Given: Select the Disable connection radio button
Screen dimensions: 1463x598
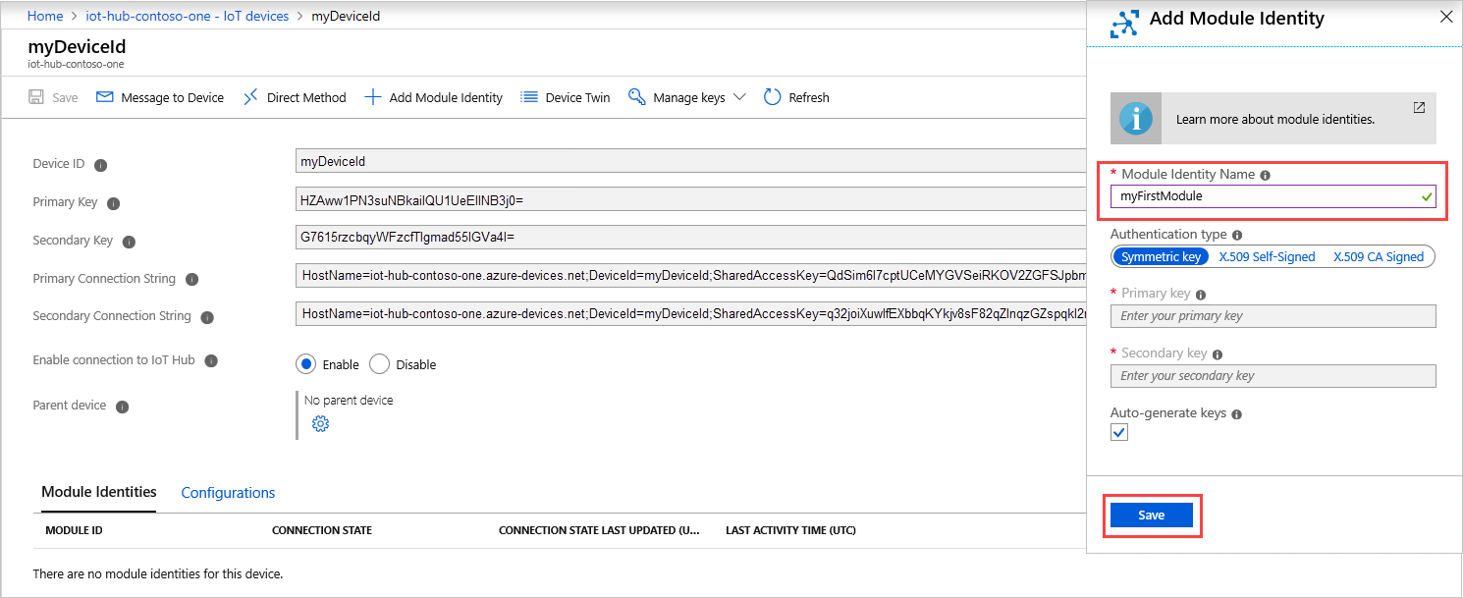Looking at the screenshot, I should click(x=380, y=364).
